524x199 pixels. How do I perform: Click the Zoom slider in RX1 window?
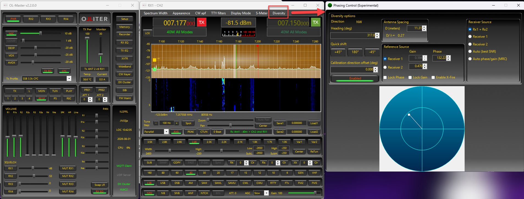[230, 120]
